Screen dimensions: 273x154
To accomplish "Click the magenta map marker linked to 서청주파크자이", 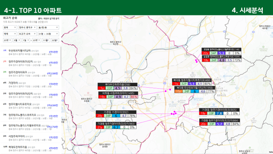I will click(x=166, y=91).
